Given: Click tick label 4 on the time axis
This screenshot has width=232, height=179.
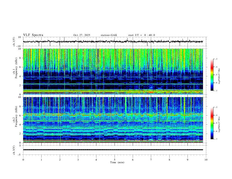Looking at the screenshot, I should coord(96,160).
